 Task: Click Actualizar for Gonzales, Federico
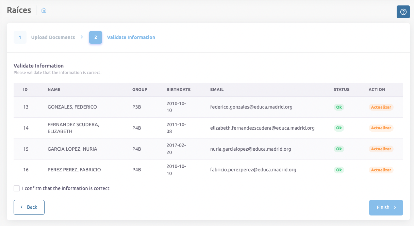click(x=381, y=107)
